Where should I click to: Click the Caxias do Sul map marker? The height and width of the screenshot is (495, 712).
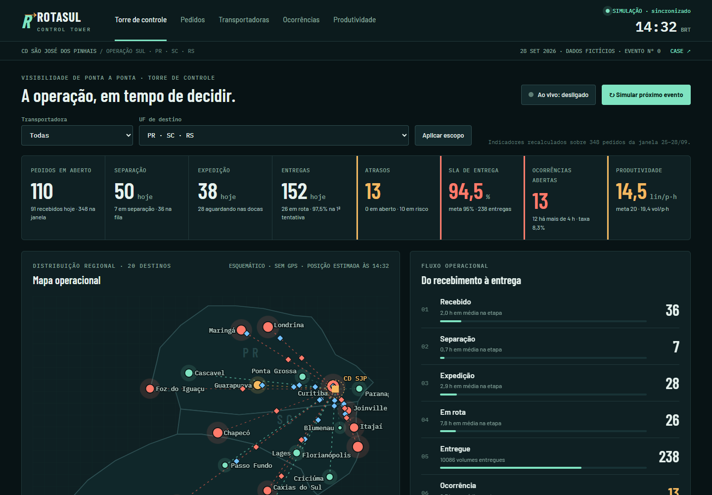coord(267,490)
